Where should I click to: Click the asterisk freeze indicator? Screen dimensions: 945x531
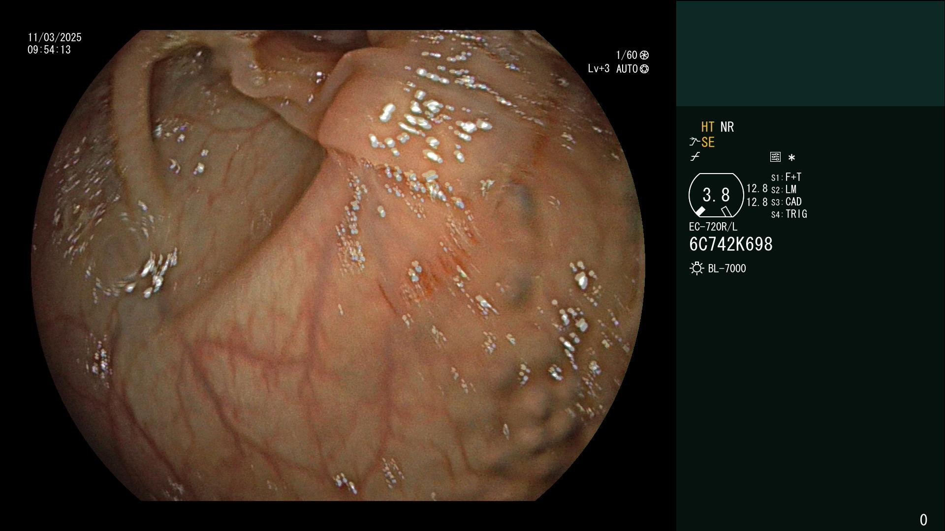(x=791, y=157)
